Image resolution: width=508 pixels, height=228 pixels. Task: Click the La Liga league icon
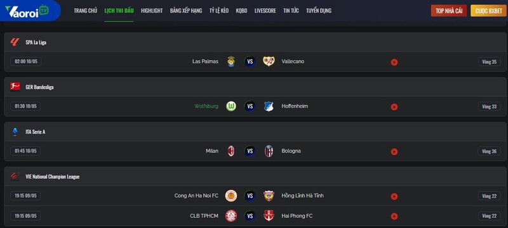coord(15,42)
